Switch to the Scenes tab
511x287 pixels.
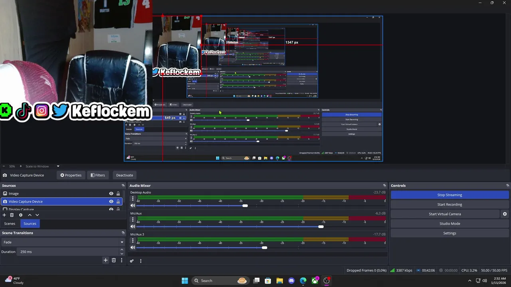[x=10, y=224]
